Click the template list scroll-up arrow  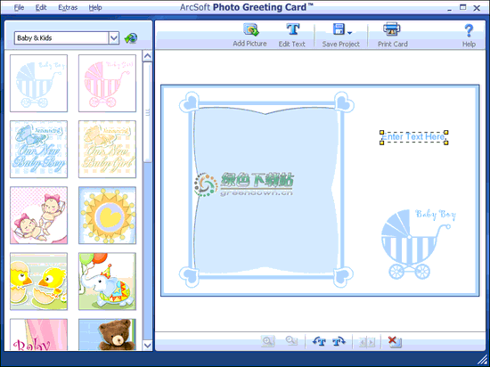click(x=147, y=56)
